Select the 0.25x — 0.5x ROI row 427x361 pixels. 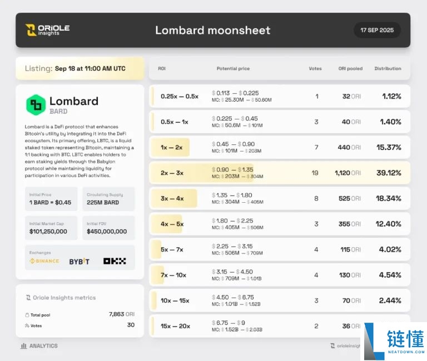[x=280, y=96]
